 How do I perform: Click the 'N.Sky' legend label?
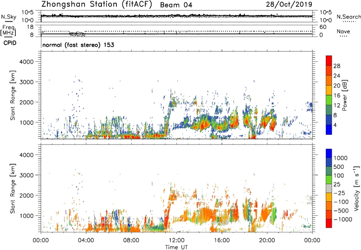[9, 17]
